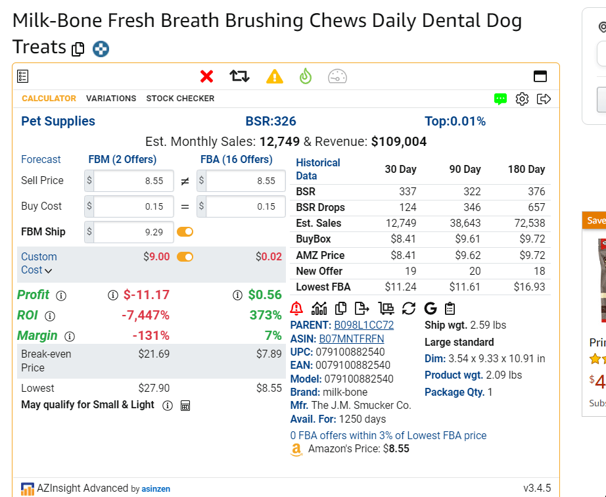Open the sales chart graph icon
The height and width of the screenshot is (497, 606).
[x=319, y=308]
